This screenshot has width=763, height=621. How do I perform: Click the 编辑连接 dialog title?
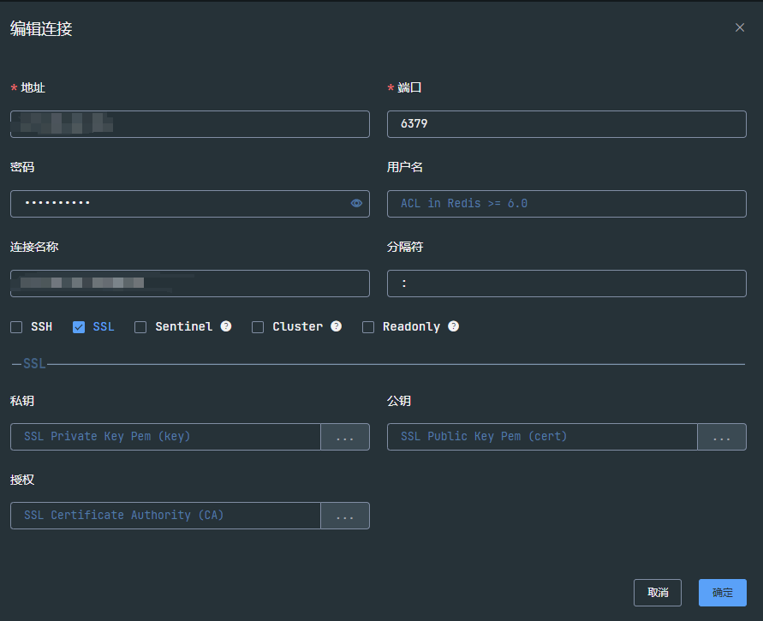[x=41, y=29]
